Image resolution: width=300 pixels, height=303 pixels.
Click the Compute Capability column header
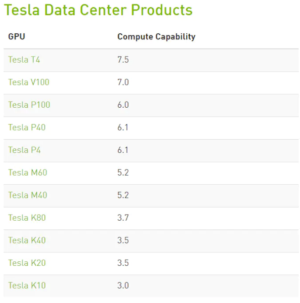click(157, 37)
